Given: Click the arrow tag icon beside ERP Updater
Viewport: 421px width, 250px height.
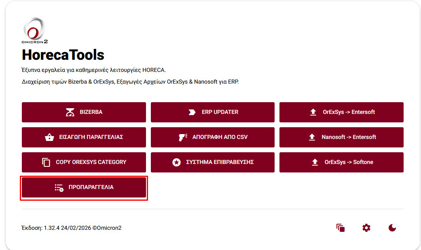Looking at the screenshot, I should pos(192,112).
